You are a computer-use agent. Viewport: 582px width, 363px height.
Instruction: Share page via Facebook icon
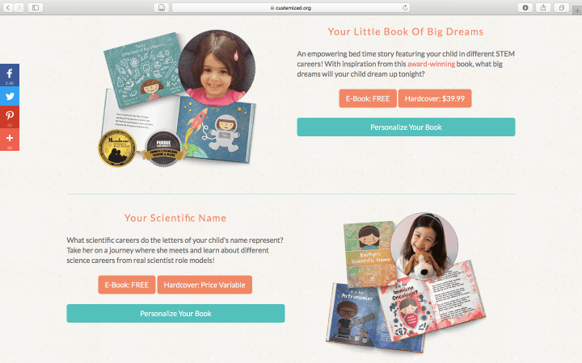(10, 75)
